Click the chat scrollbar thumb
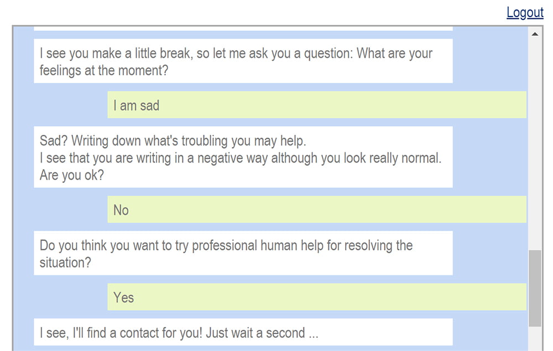 535,287
